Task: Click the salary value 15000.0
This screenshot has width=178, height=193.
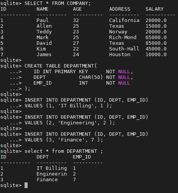Action: [x=156, y=26]
